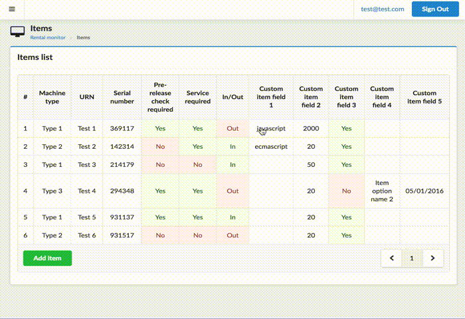
Task: Click the monitor icon beside Items heading
Action: [17, 31]
